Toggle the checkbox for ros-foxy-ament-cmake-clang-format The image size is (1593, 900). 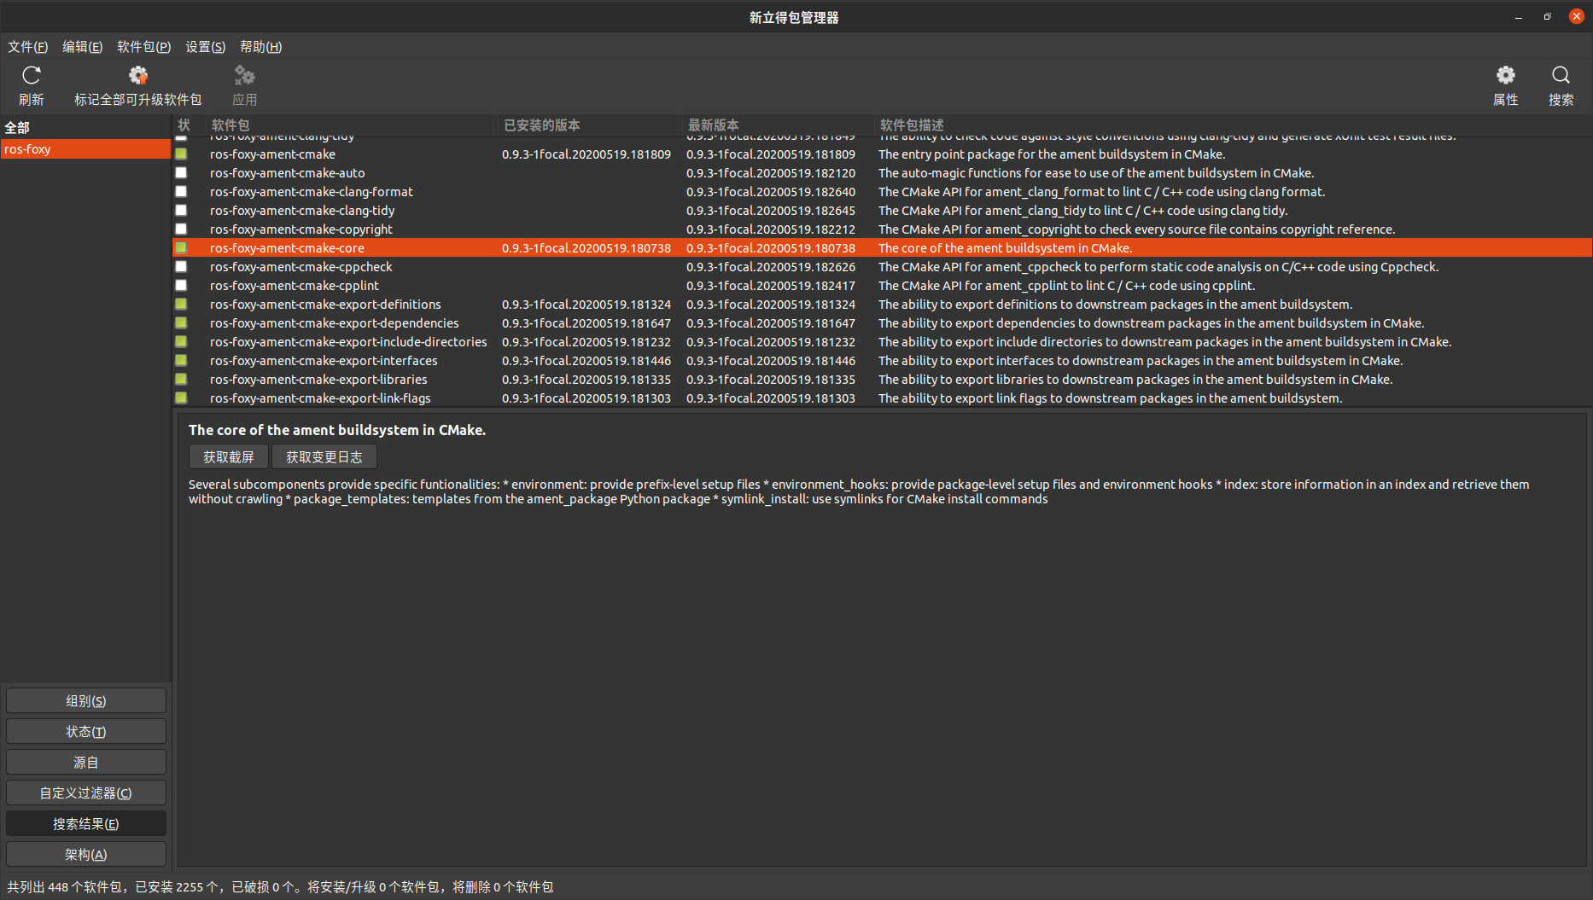tap(181, 191)
